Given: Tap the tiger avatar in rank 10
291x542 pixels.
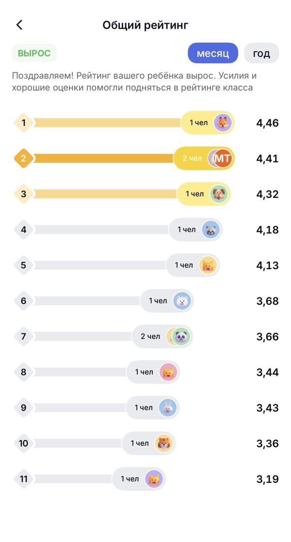Looking at the screenshot, I should tap(163, 443).
